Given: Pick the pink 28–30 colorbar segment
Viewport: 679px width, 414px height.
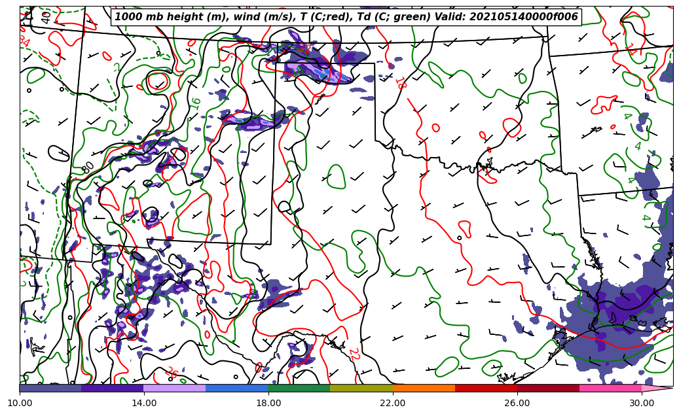Looking at the screenshot, I should point(610,388).
